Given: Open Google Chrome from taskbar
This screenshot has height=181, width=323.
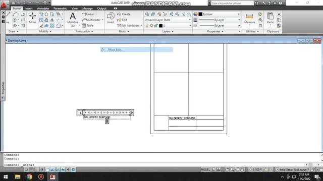Looking at the screenshot, I should tap(29, 176).
